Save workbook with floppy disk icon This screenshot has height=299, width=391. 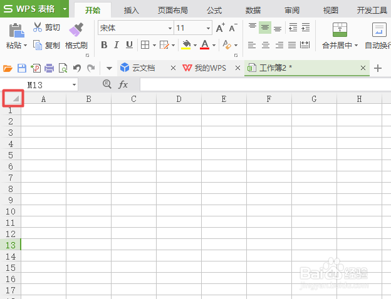coord(22,68)
